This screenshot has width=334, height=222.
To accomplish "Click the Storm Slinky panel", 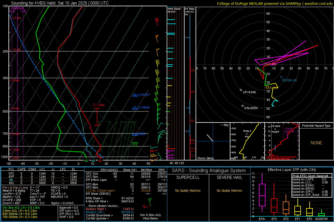I will coord(213,141).
